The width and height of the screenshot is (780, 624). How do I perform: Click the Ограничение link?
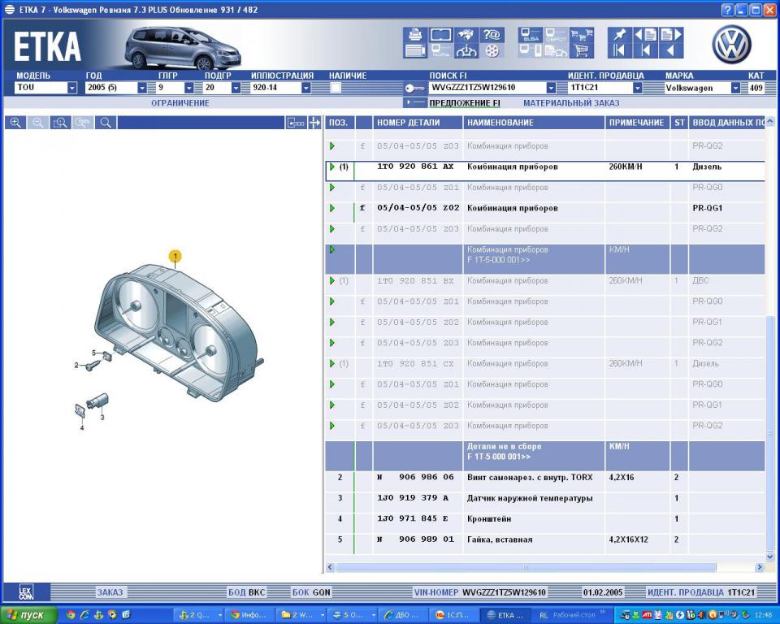point(180,103)
